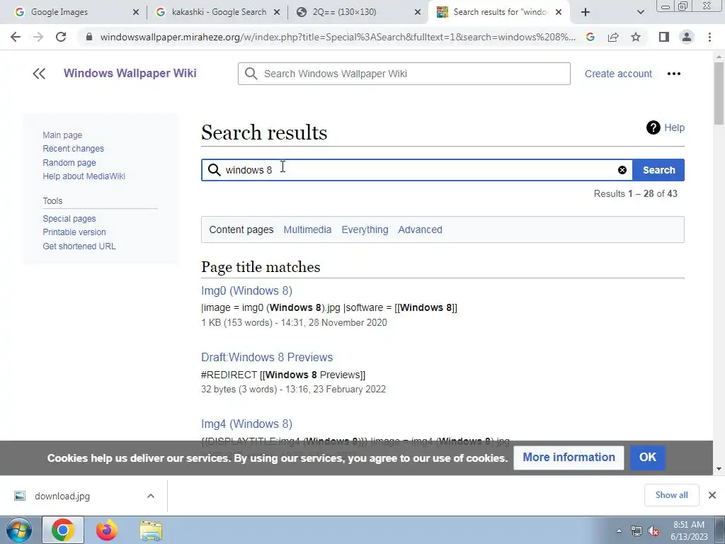Launch Firefox from the taskbar

(x=107, y=530)
